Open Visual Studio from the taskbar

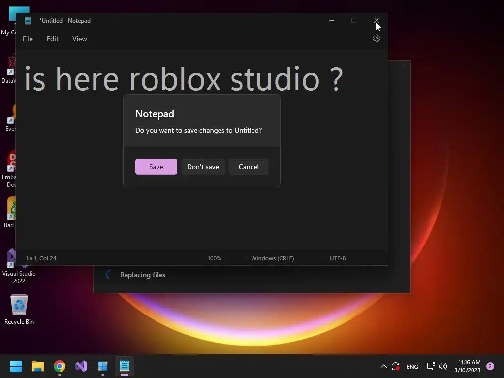[x=81, y=366]
